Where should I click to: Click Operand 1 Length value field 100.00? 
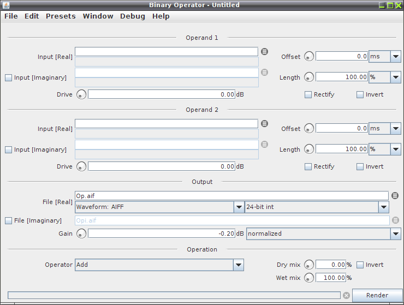(342, 77)
